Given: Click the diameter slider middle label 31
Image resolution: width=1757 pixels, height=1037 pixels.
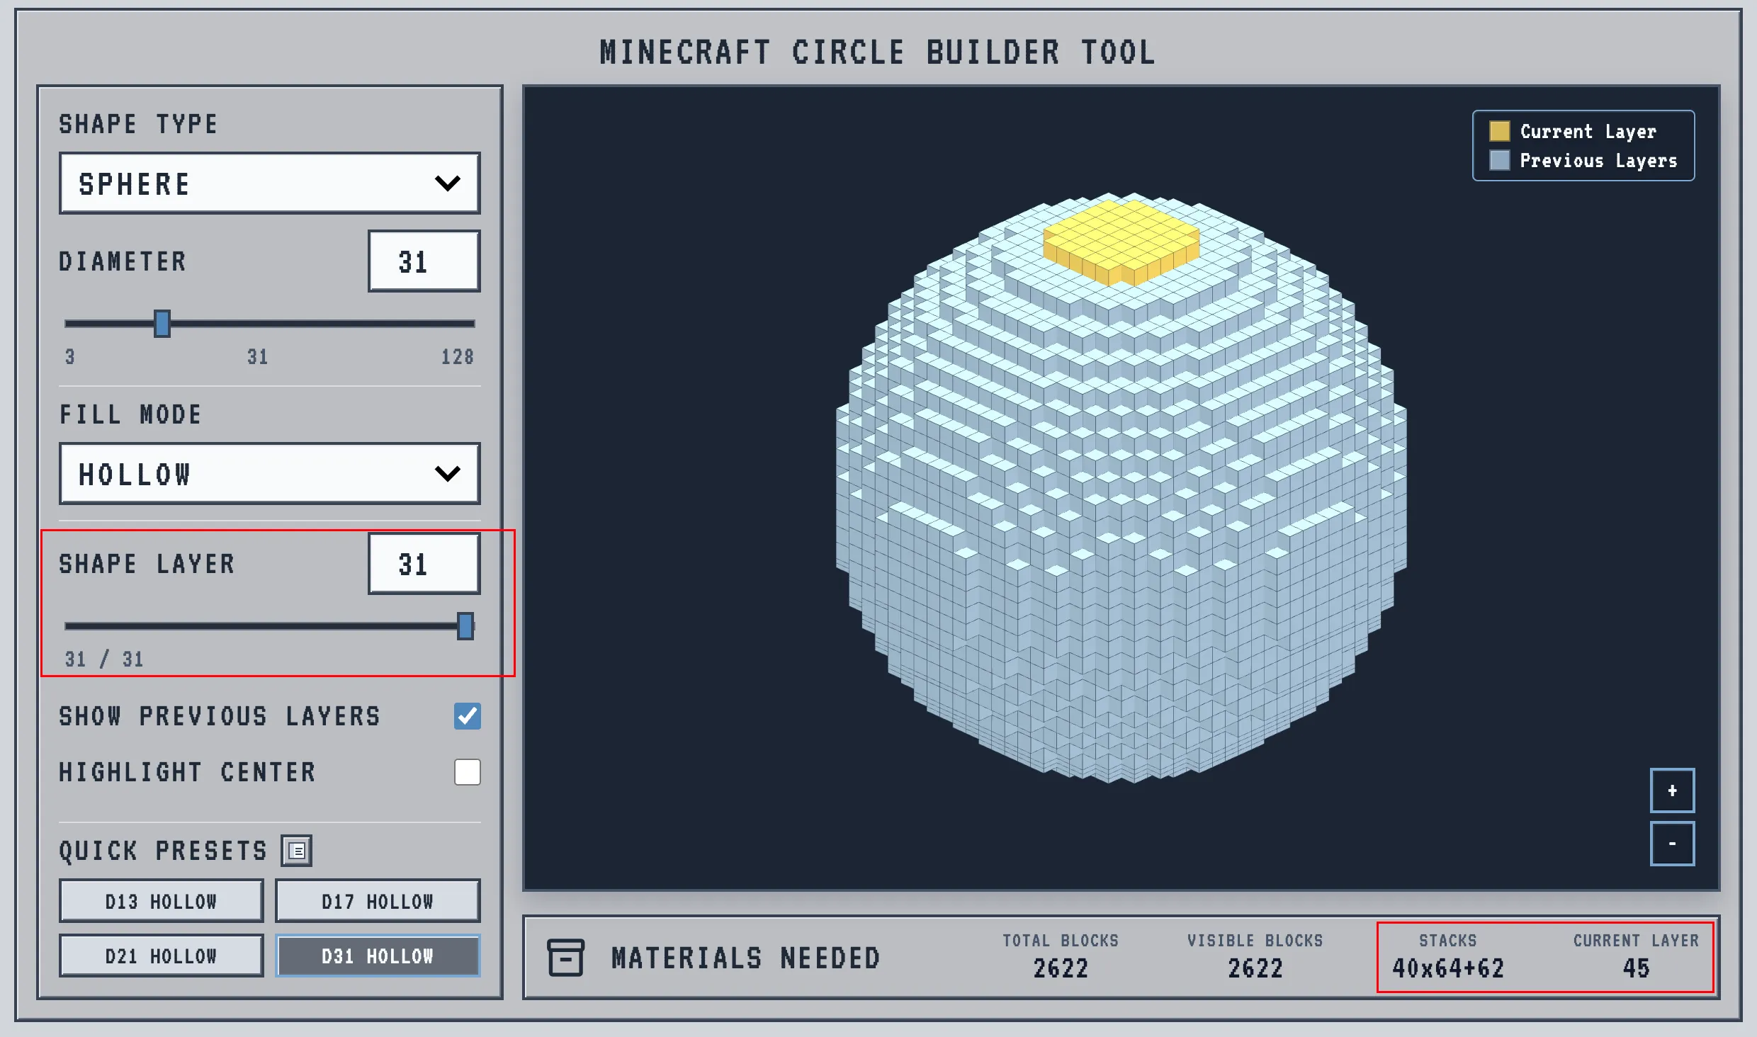Looking at the screenshot, I should point(258,357).
